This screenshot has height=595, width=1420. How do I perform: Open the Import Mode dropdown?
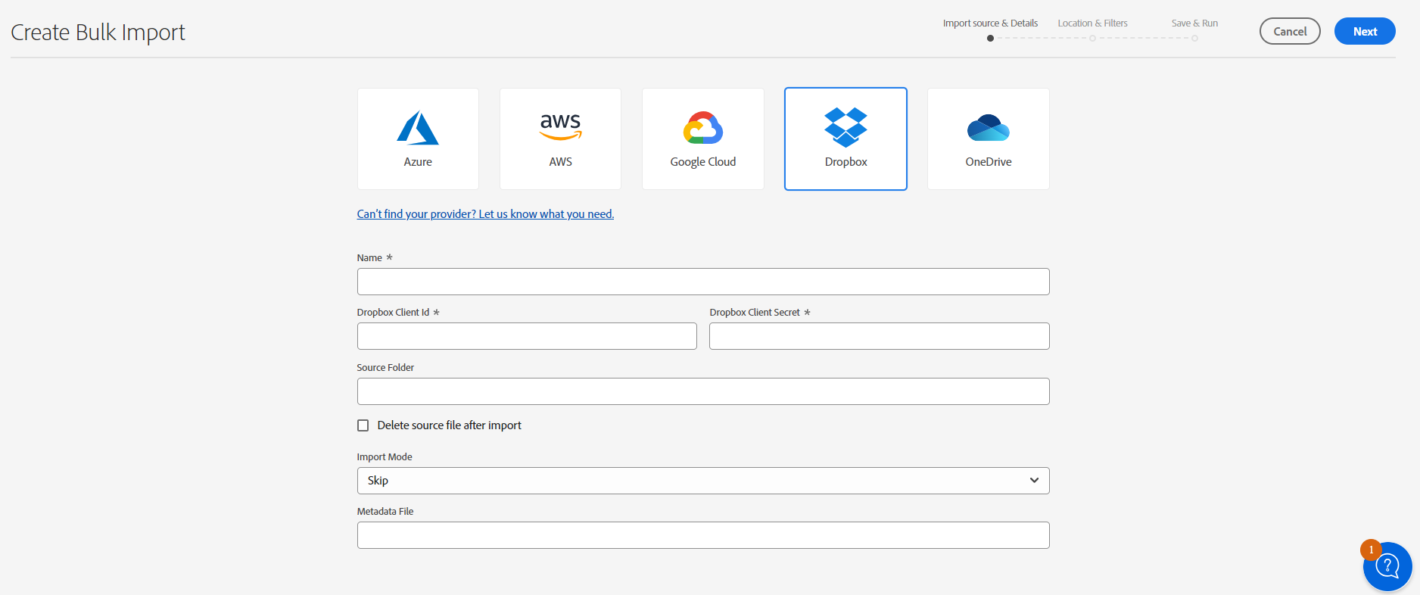click(702, 481)
